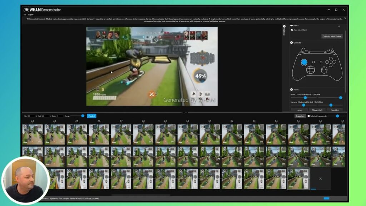Collapse the Action section
The height and width of the screenshot is (206, 366).
[291, 89]
